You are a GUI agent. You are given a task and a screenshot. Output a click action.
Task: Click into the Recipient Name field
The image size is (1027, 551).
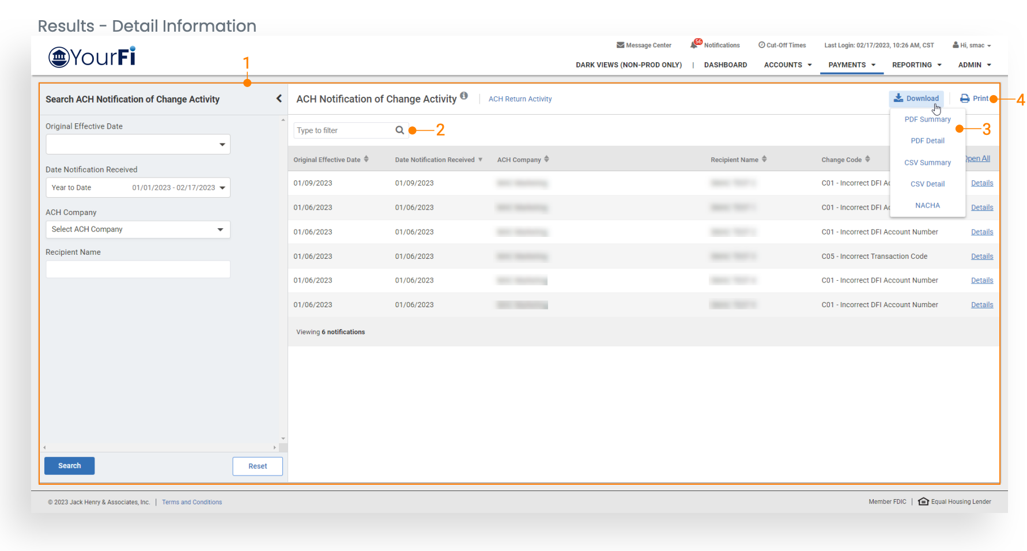tap(138, 269)
